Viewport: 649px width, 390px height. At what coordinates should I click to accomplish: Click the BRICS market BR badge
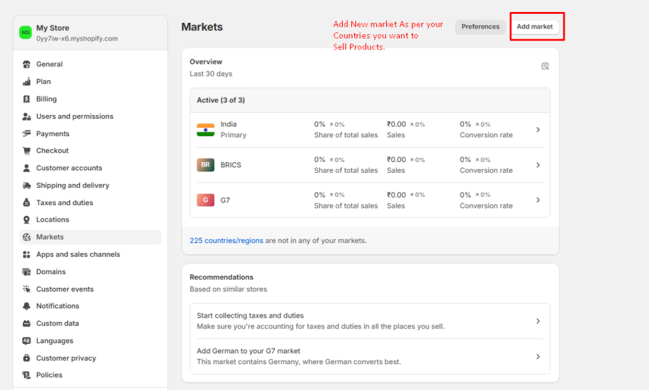click(205, 165)
